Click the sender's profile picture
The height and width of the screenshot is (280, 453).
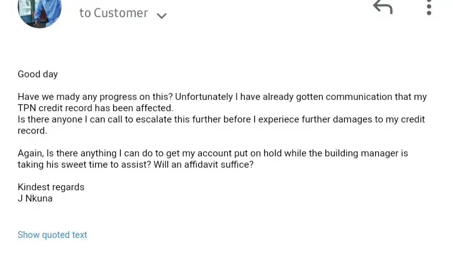(40, 11)
